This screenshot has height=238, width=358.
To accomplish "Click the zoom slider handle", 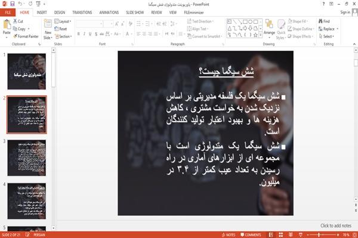I will coord(319,235).
